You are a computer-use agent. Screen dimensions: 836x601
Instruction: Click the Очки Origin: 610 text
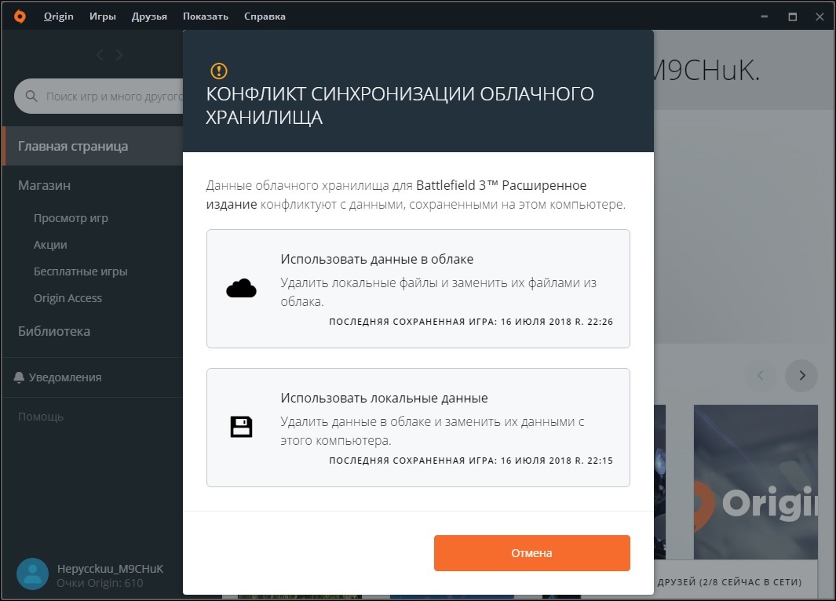[100, 583]
